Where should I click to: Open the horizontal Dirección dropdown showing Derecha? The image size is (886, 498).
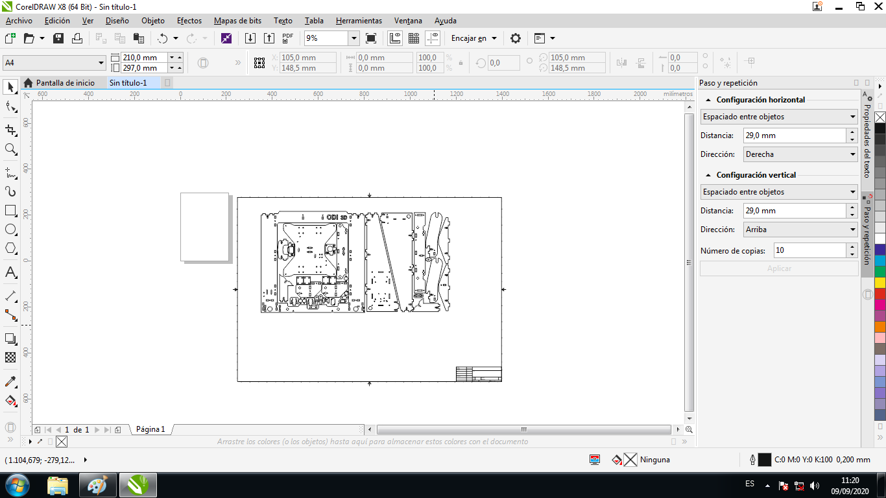(x=800, y=154)
